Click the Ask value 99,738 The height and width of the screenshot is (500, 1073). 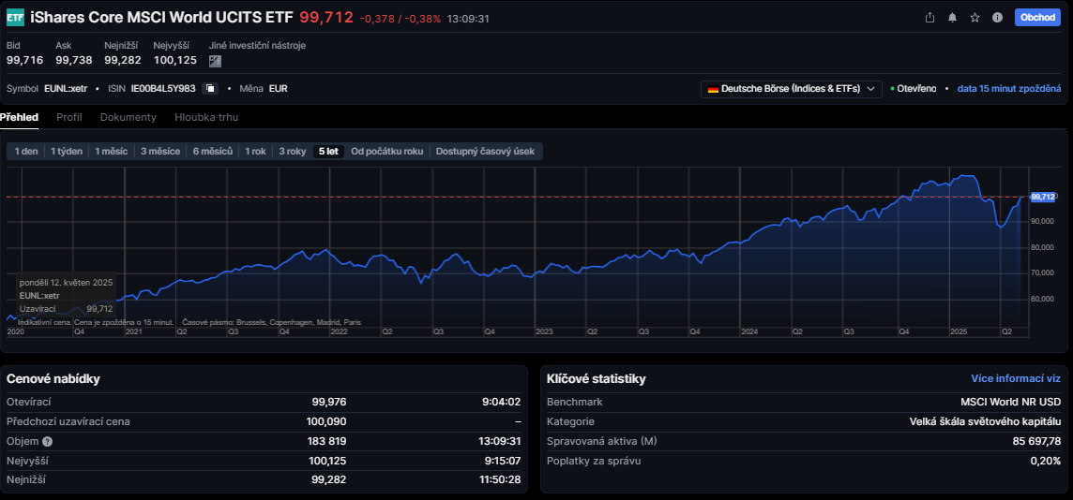(74, 60)
